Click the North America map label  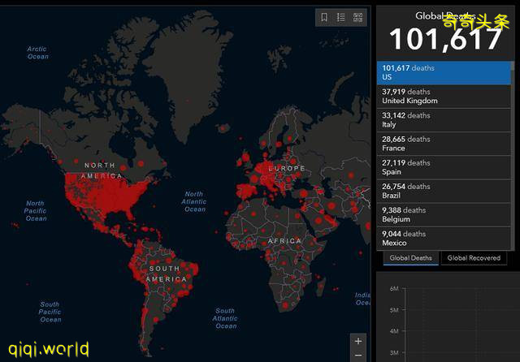coord(102,170)
